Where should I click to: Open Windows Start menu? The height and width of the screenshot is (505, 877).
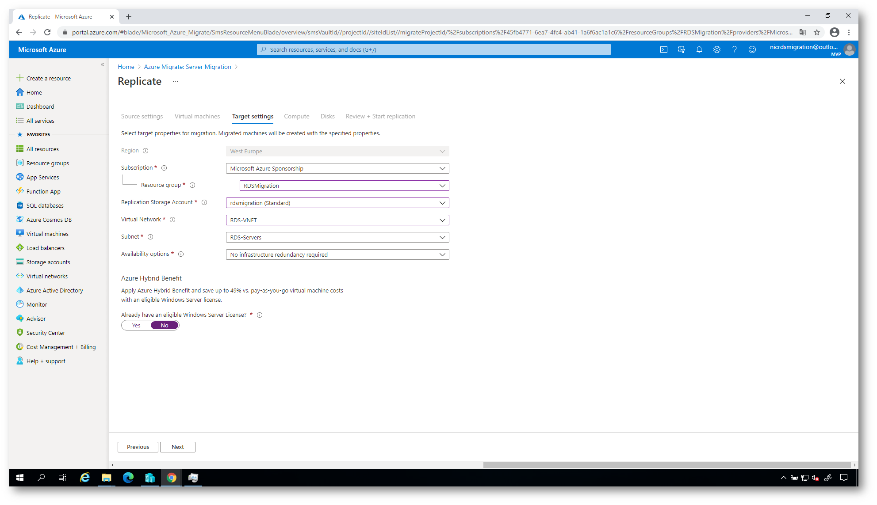click(20, 478)
